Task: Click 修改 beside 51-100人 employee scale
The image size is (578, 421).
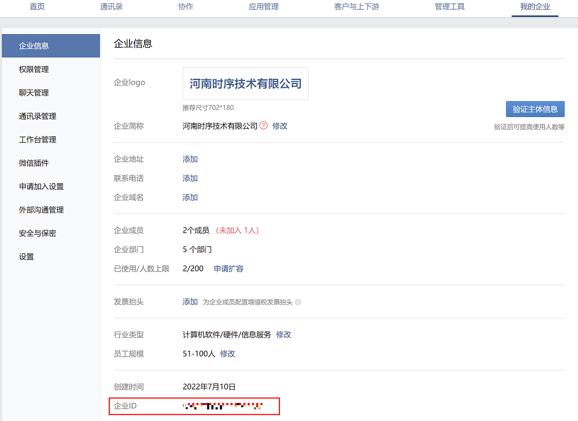Action: (x=228, y=354)
